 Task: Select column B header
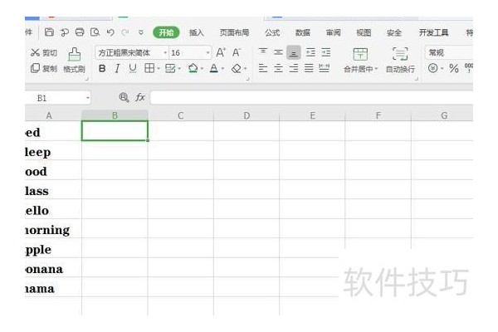click(115, 115)
